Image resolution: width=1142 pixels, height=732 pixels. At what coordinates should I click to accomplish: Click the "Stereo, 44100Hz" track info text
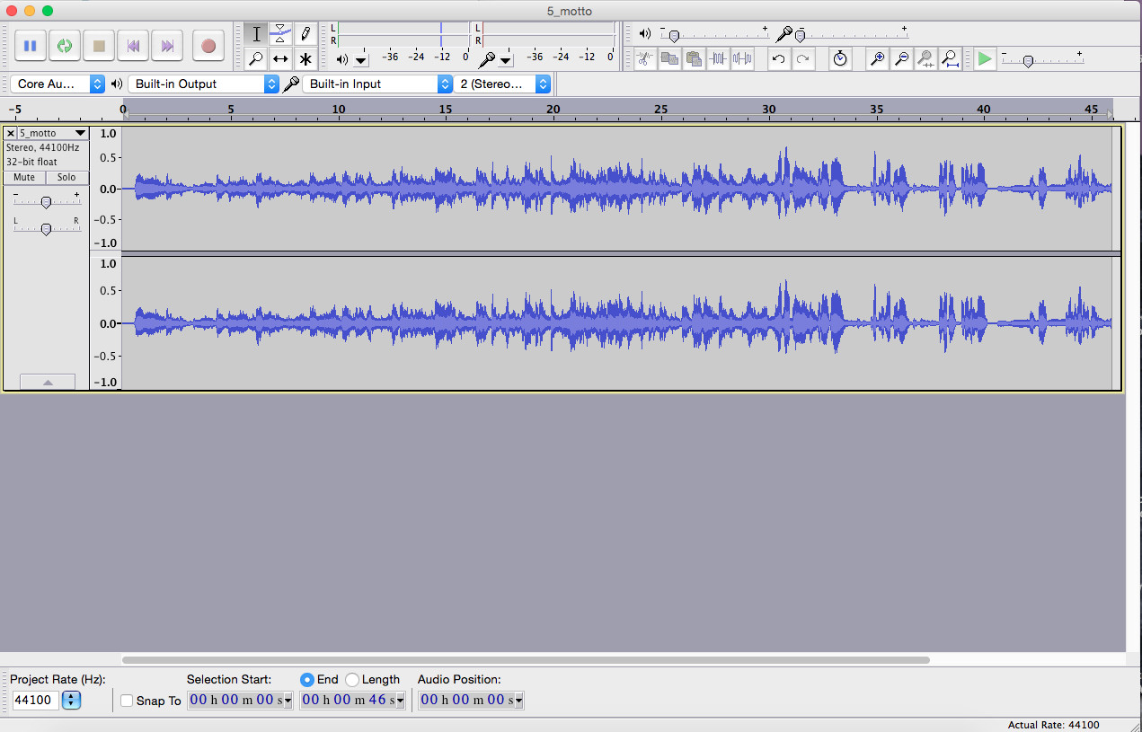pos(43,147)
